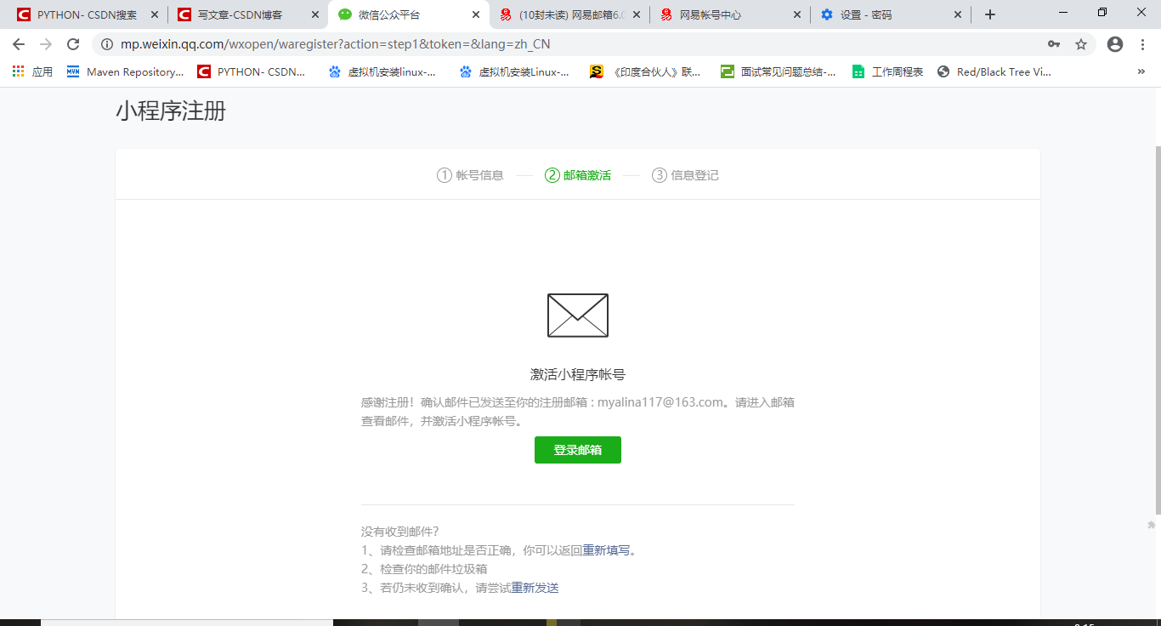Click the browser forward arrow

click(x=46, y=44)
